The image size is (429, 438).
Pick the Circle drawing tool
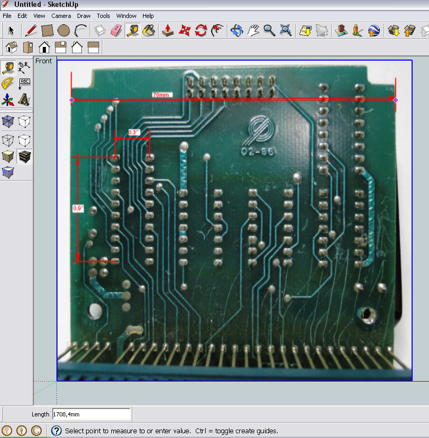click(x=63, y=30)
